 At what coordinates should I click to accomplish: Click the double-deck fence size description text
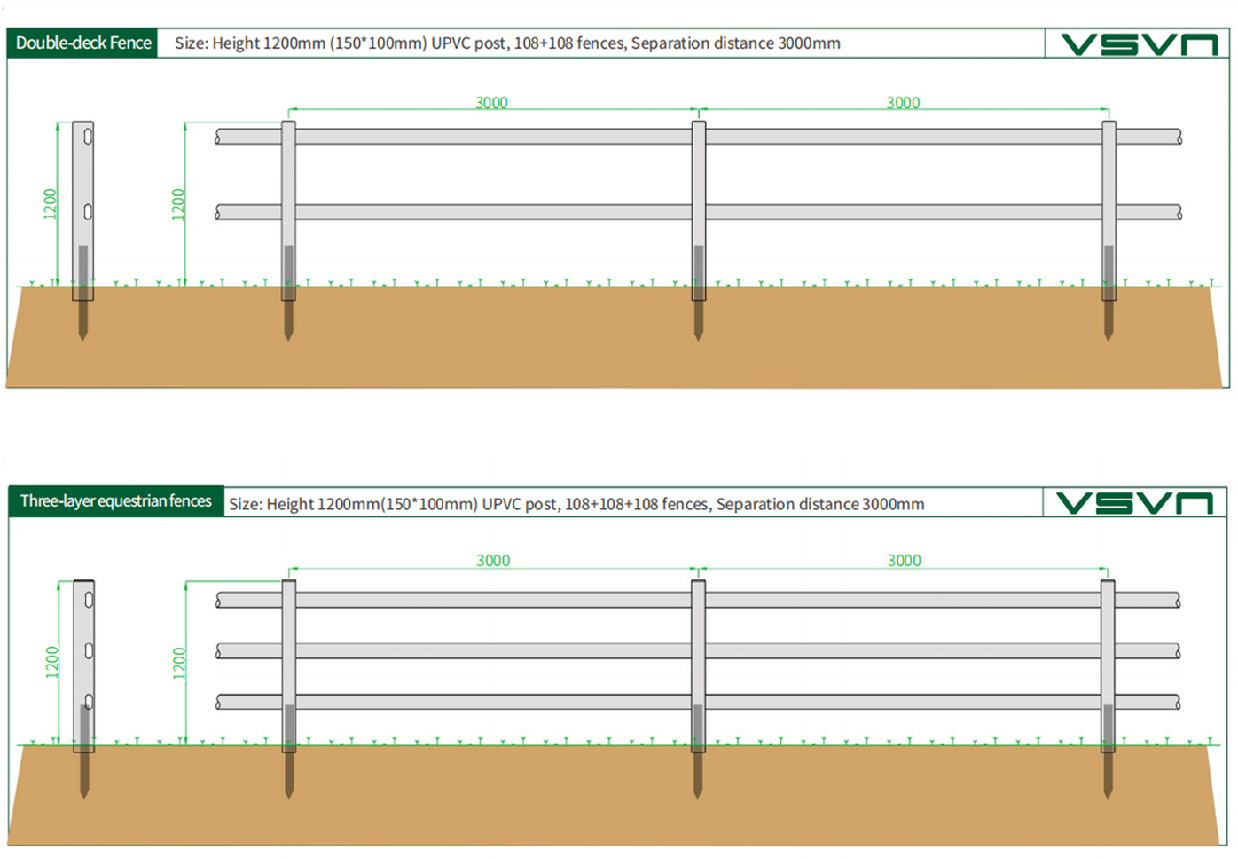tap(507, 43)
